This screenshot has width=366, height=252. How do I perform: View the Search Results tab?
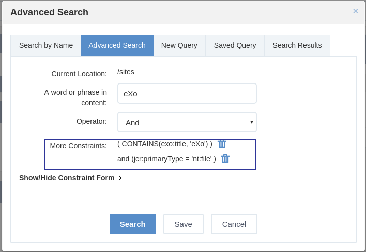(297, 45)
